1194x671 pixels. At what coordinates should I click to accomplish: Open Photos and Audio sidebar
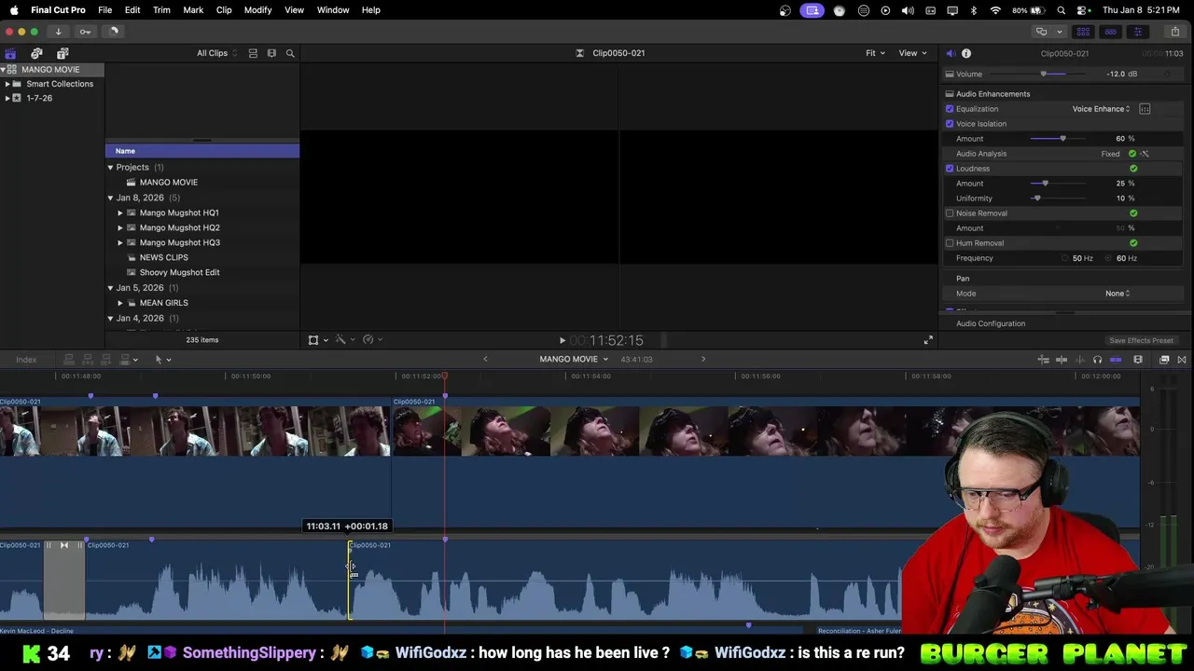pos(36,53)
